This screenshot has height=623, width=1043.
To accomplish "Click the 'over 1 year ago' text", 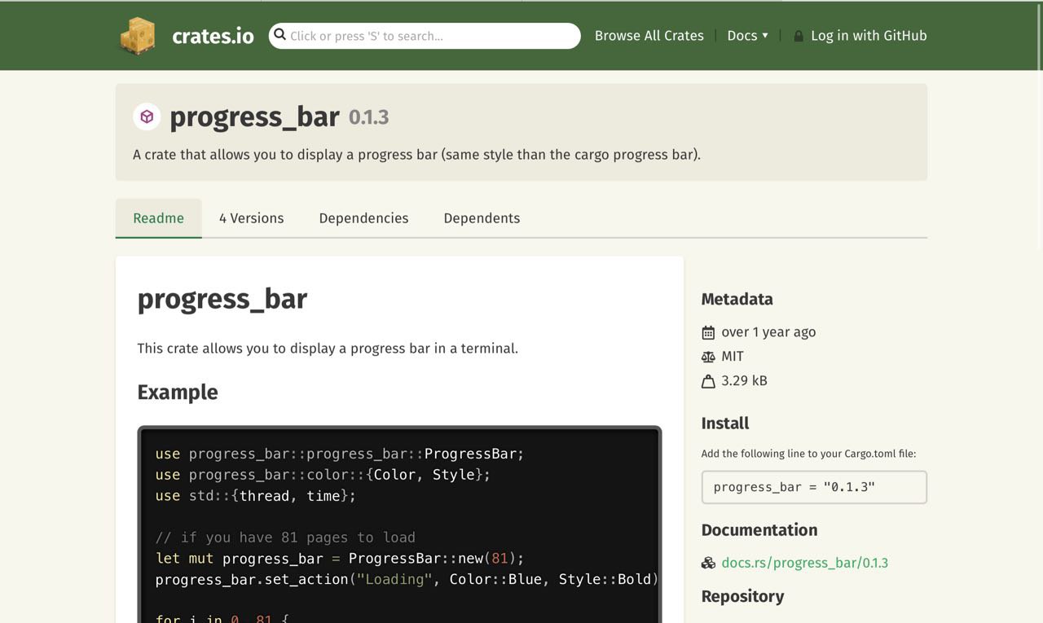I will 768,332.
